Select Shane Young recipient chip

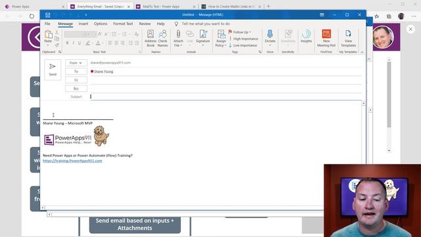(x=103, y=72)
